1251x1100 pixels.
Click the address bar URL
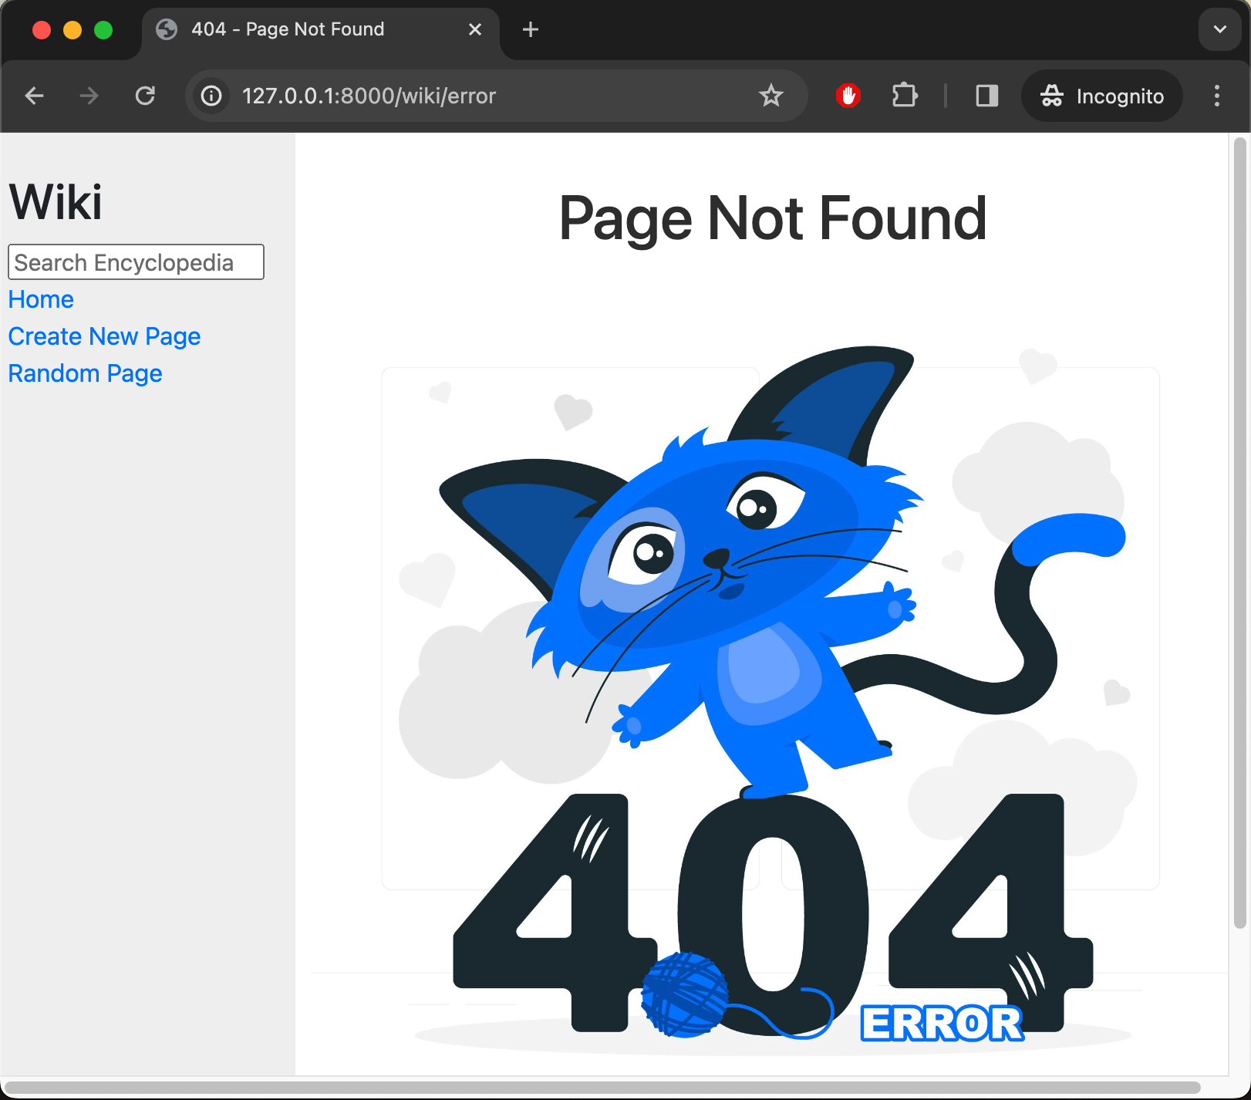(369, 96)
